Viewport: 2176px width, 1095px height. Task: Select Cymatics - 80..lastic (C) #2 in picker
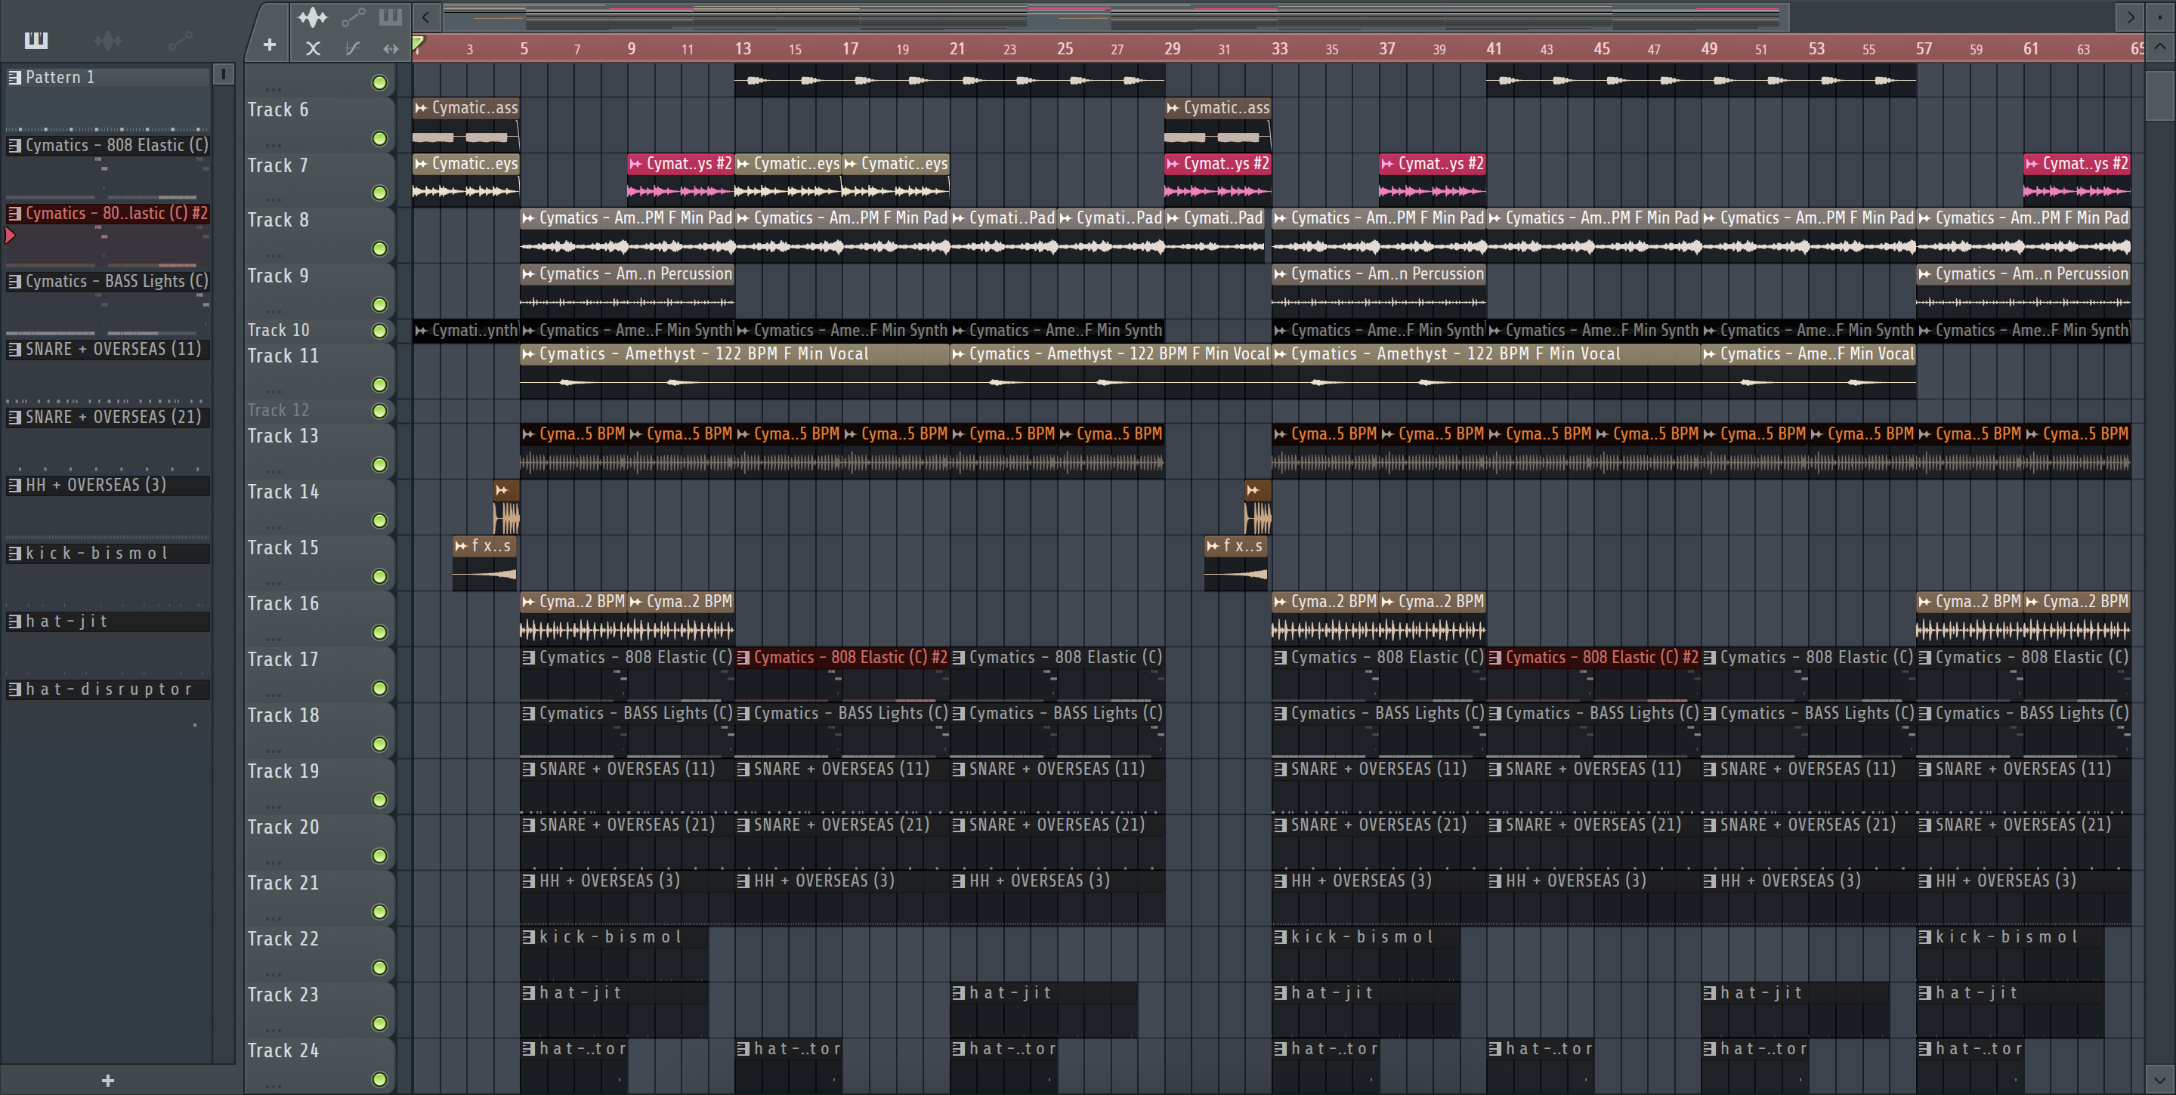point(108,214)
